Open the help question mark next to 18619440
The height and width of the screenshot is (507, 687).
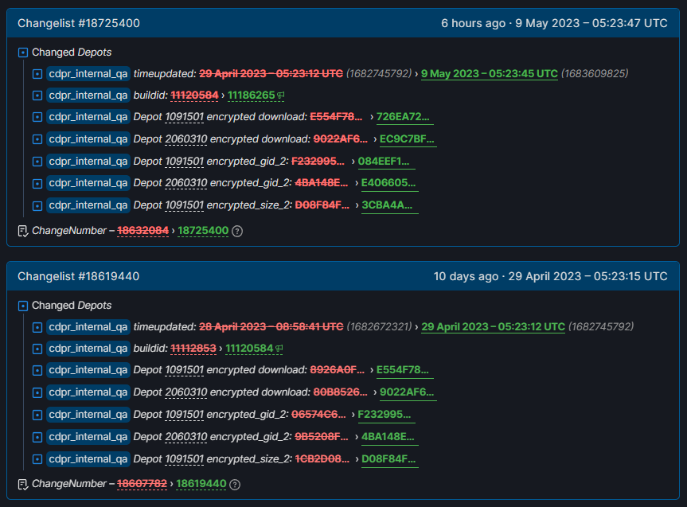click(235, 485)
